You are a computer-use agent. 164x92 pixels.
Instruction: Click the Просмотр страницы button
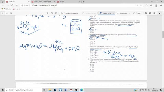69,13
